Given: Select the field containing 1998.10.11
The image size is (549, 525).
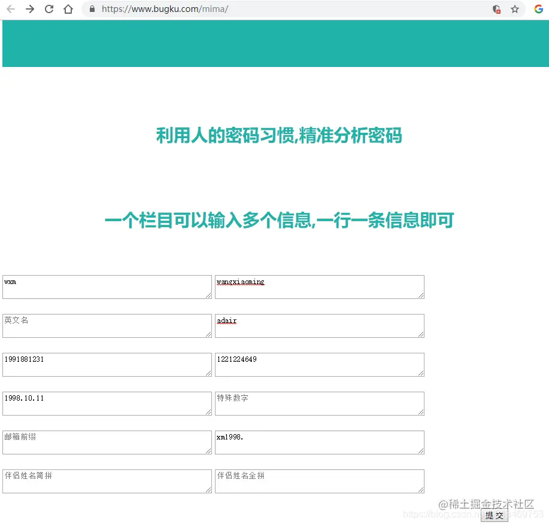Looking at the screenshot, I should pos(107,403).
